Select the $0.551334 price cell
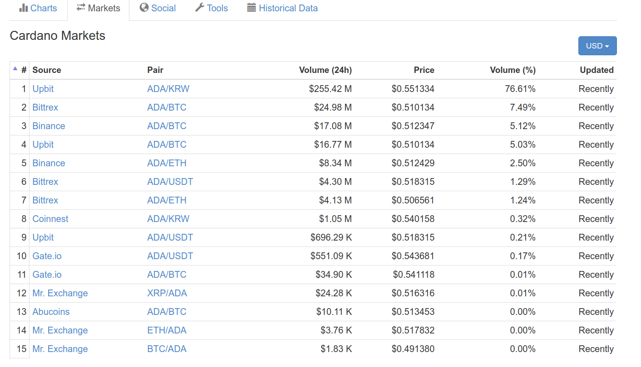The height and width of the screenshot is (367, 641). point(413,89)
